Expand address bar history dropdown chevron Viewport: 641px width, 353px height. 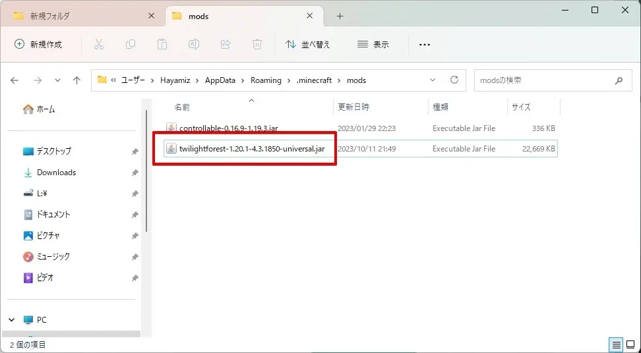[433, 80]
